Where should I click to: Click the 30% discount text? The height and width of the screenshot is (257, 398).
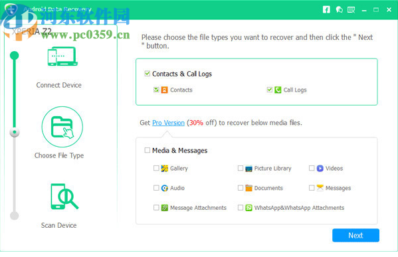click(196, 123)
